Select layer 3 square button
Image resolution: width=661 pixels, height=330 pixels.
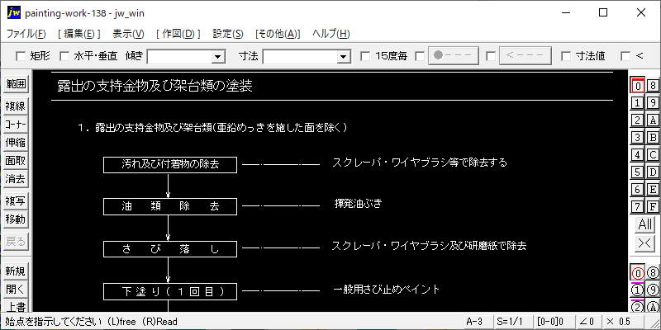pyautogui.click(x=638, y=137)
